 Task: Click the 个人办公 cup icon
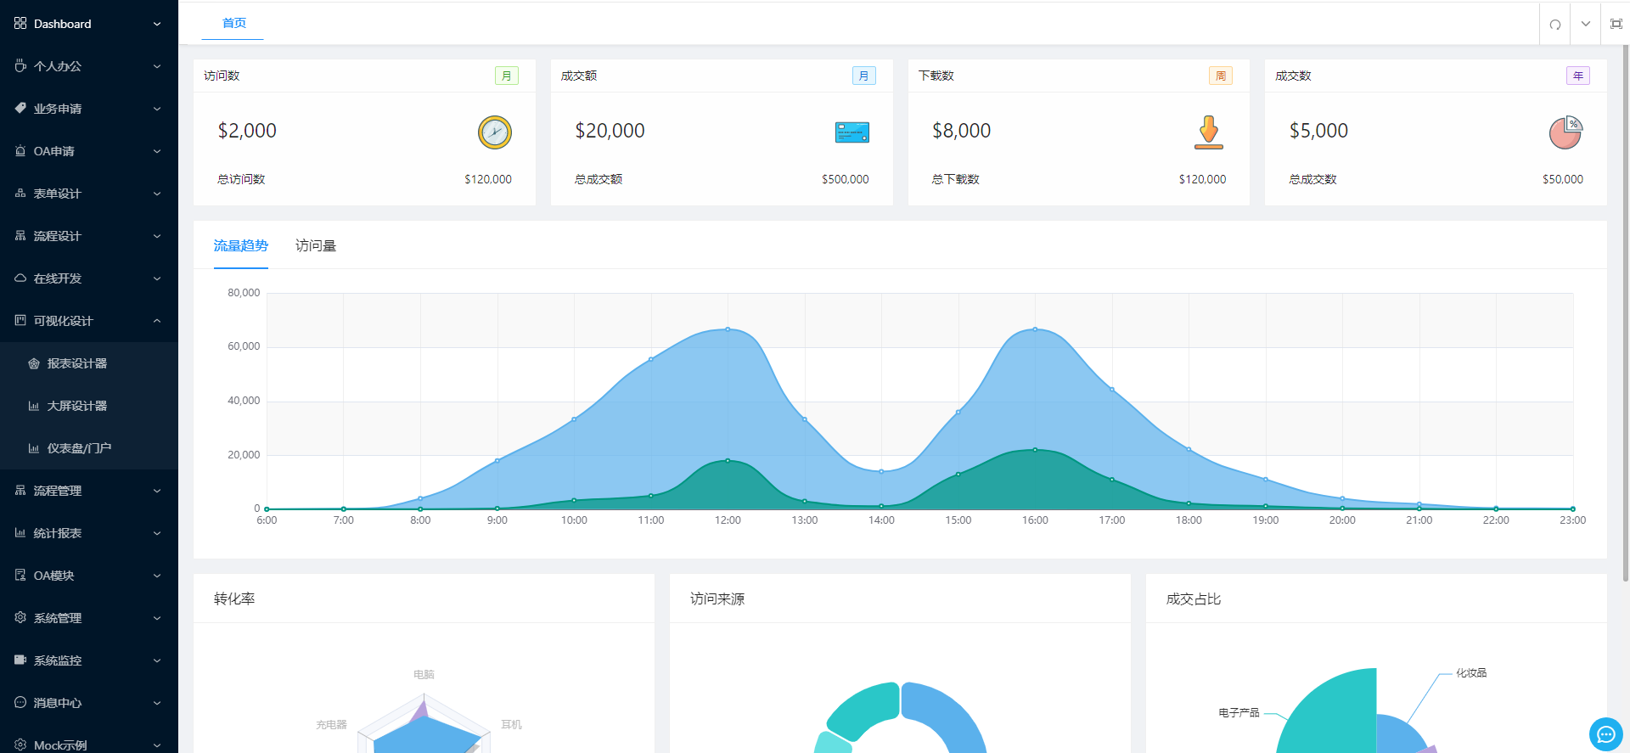point(20,65)
